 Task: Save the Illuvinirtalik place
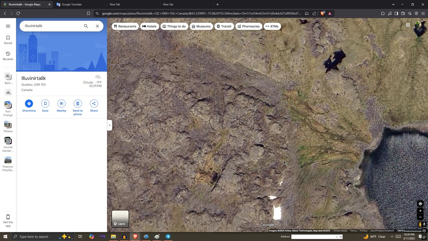[45, 106]
